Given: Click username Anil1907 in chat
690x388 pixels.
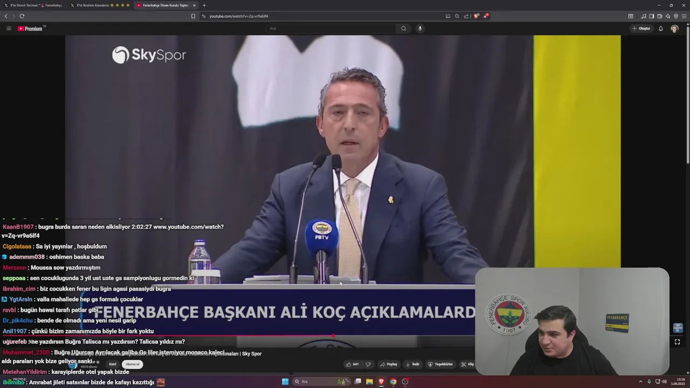Looking at the screenshot, I should tap(15, 331).
